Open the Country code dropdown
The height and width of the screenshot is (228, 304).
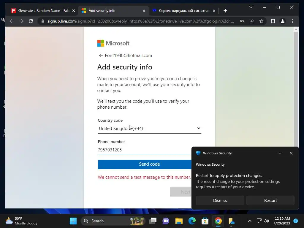[149, 128]
